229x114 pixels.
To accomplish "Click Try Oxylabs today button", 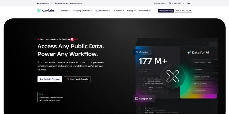I will click(x=166, y=10).
